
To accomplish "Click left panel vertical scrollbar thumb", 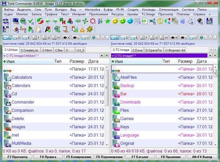I will 107,88.
